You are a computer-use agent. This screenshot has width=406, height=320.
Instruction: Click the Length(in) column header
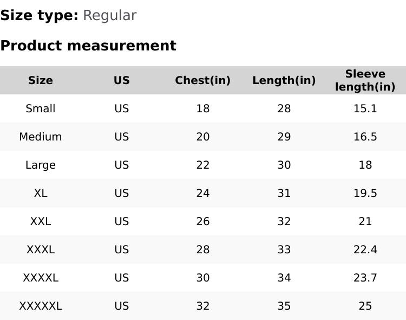point(284,80)
